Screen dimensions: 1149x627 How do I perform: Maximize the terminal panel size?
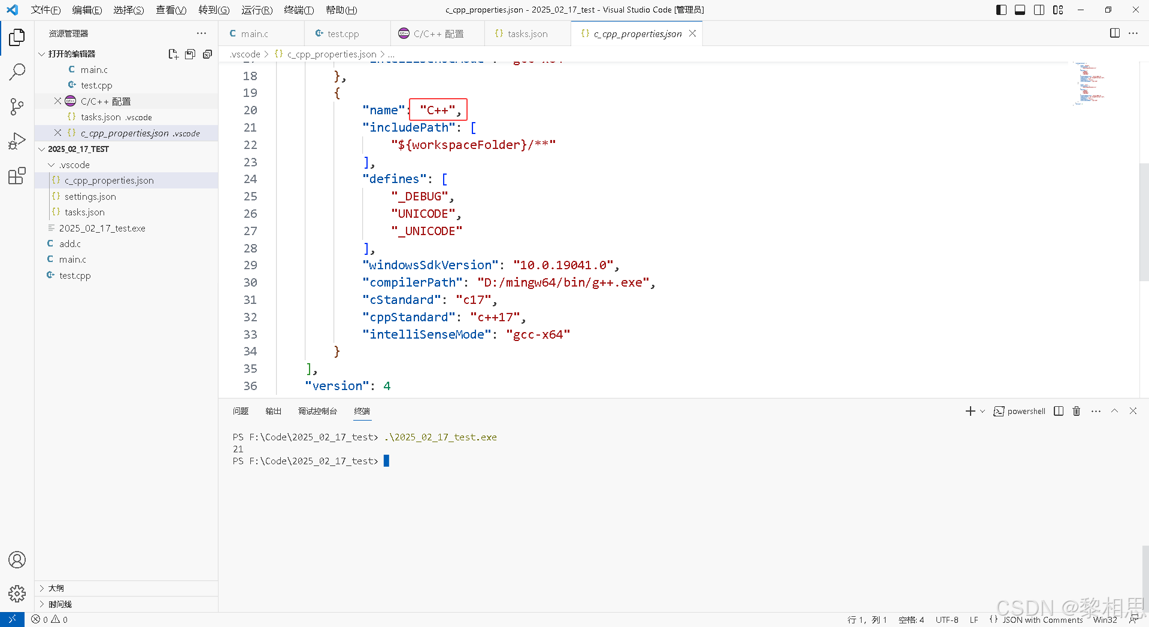1114,411
